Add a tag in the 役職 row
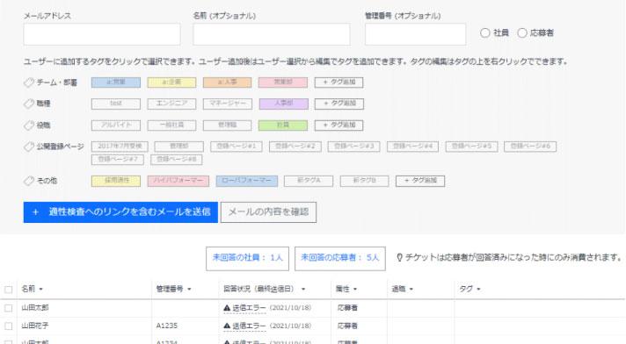This screenshot has height=344, width=626. click(x=338, y=125)
